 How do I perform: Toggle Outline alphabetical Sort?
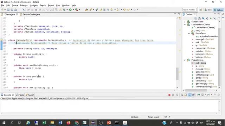(x=199, y=19)
